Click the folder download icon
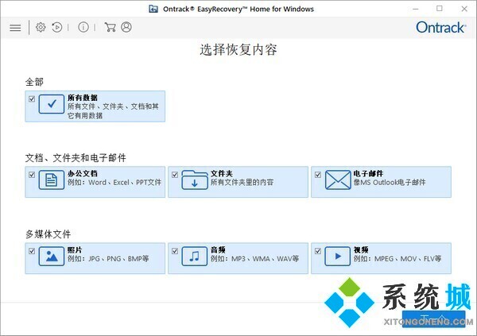The height and width of the screenshot is (336, 477). click(x=194, y=181)
